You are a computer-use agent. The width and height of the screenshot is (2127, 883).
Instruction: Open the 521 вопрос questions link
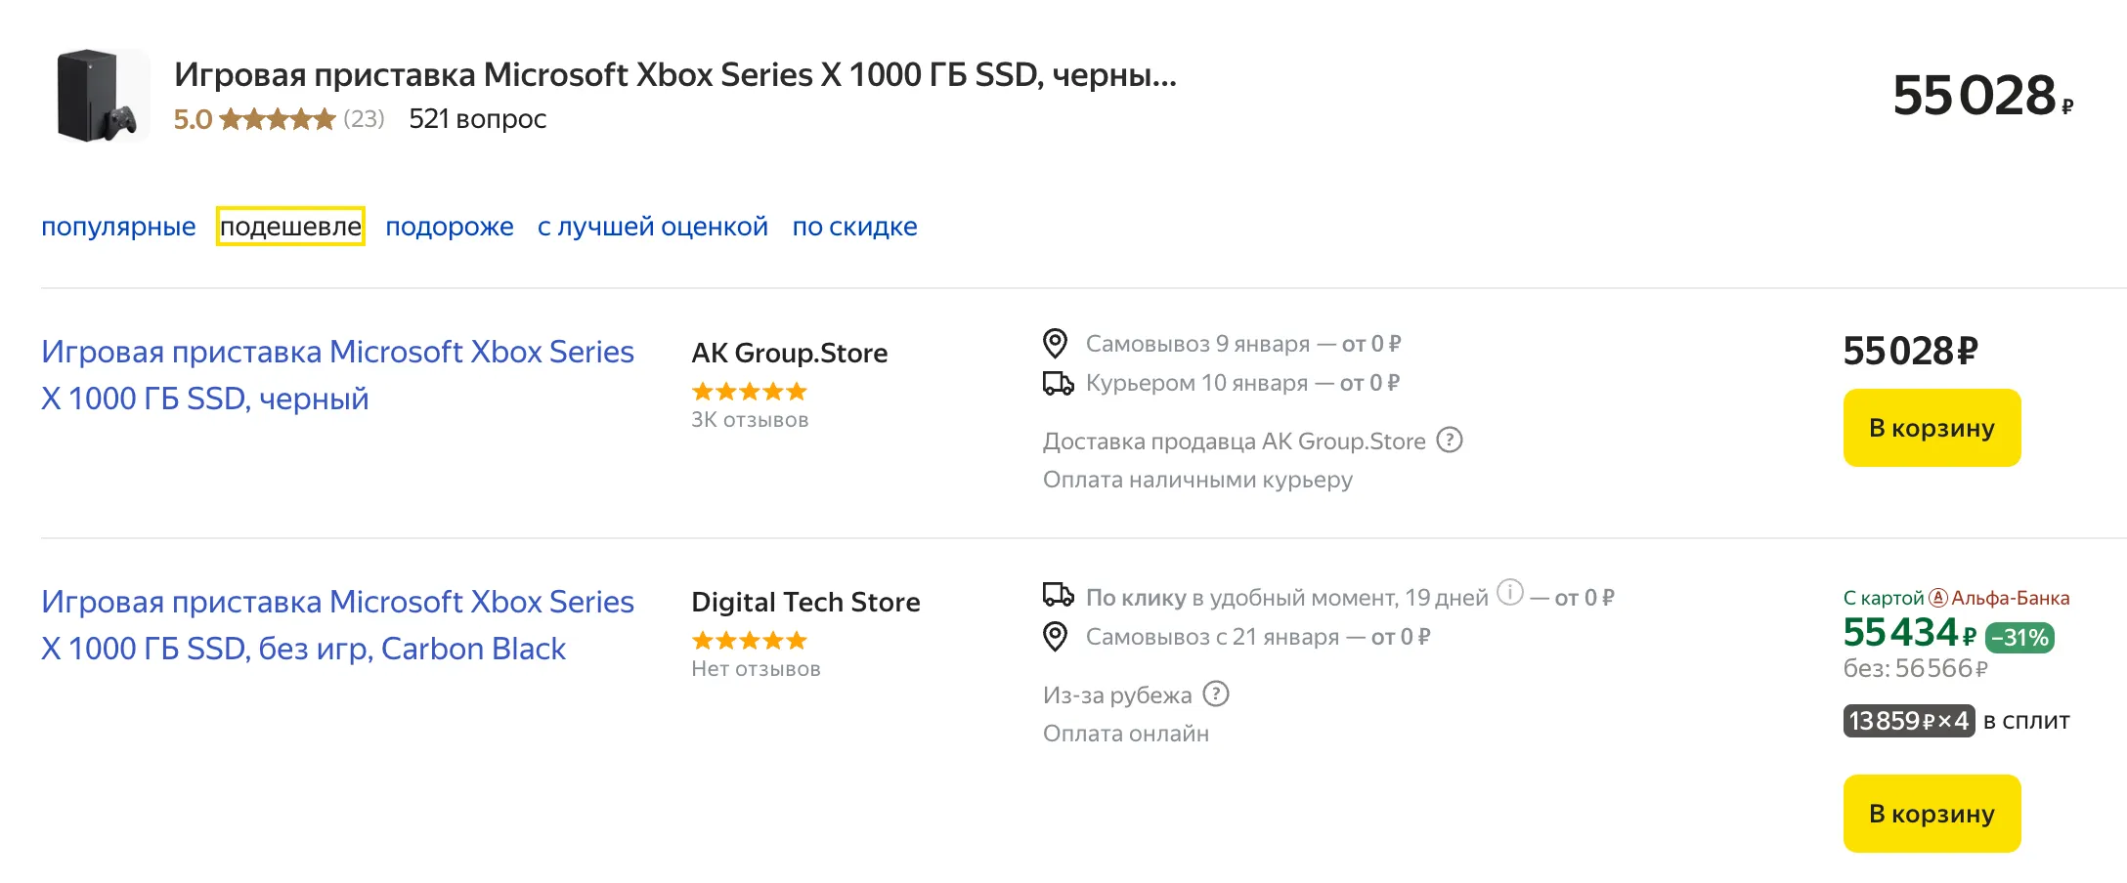click(x=477, y=119)
